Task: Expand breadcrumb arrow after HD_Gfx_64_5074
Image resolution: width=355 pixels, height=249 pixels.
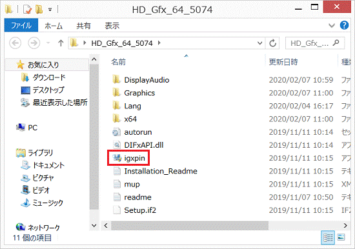Action: click(159, 43)
